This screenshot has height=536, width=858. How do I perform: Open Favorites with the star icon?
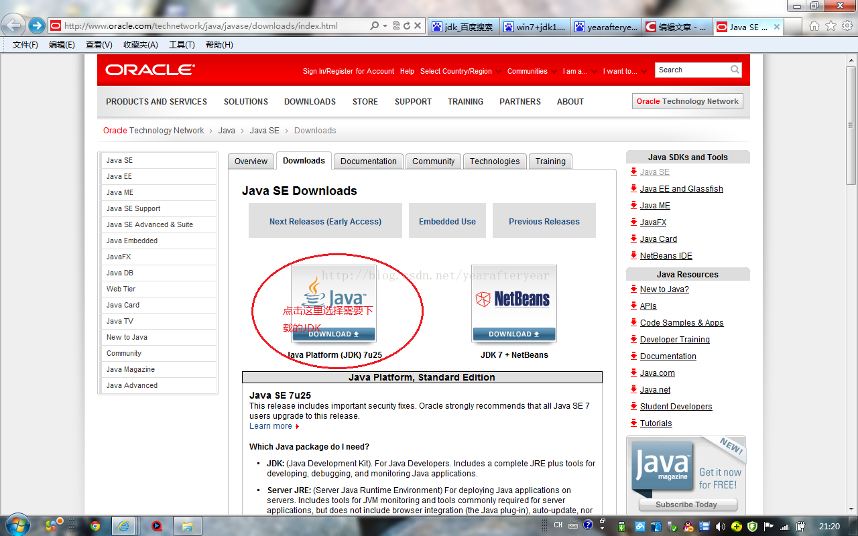(831, 26)
